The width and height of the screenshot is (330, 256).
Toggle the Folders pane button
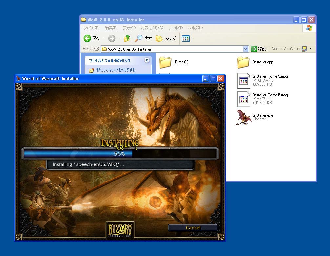166,38
